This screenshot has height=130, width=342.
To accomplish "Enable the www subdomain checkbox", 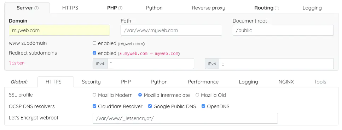I will pos(94,43).
